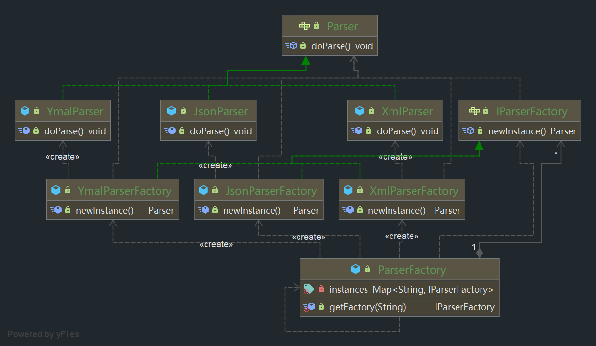This screenshot has width=596, height=346.
Task: Click the ParserFactory class icon
Action: tap(356, 270)
